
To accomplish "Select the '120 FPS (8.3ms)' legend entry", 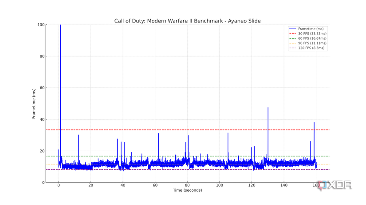I will click(307, 48).
